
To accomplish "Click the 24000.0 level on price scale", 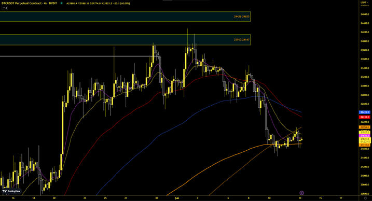I will tap(365, 41).
